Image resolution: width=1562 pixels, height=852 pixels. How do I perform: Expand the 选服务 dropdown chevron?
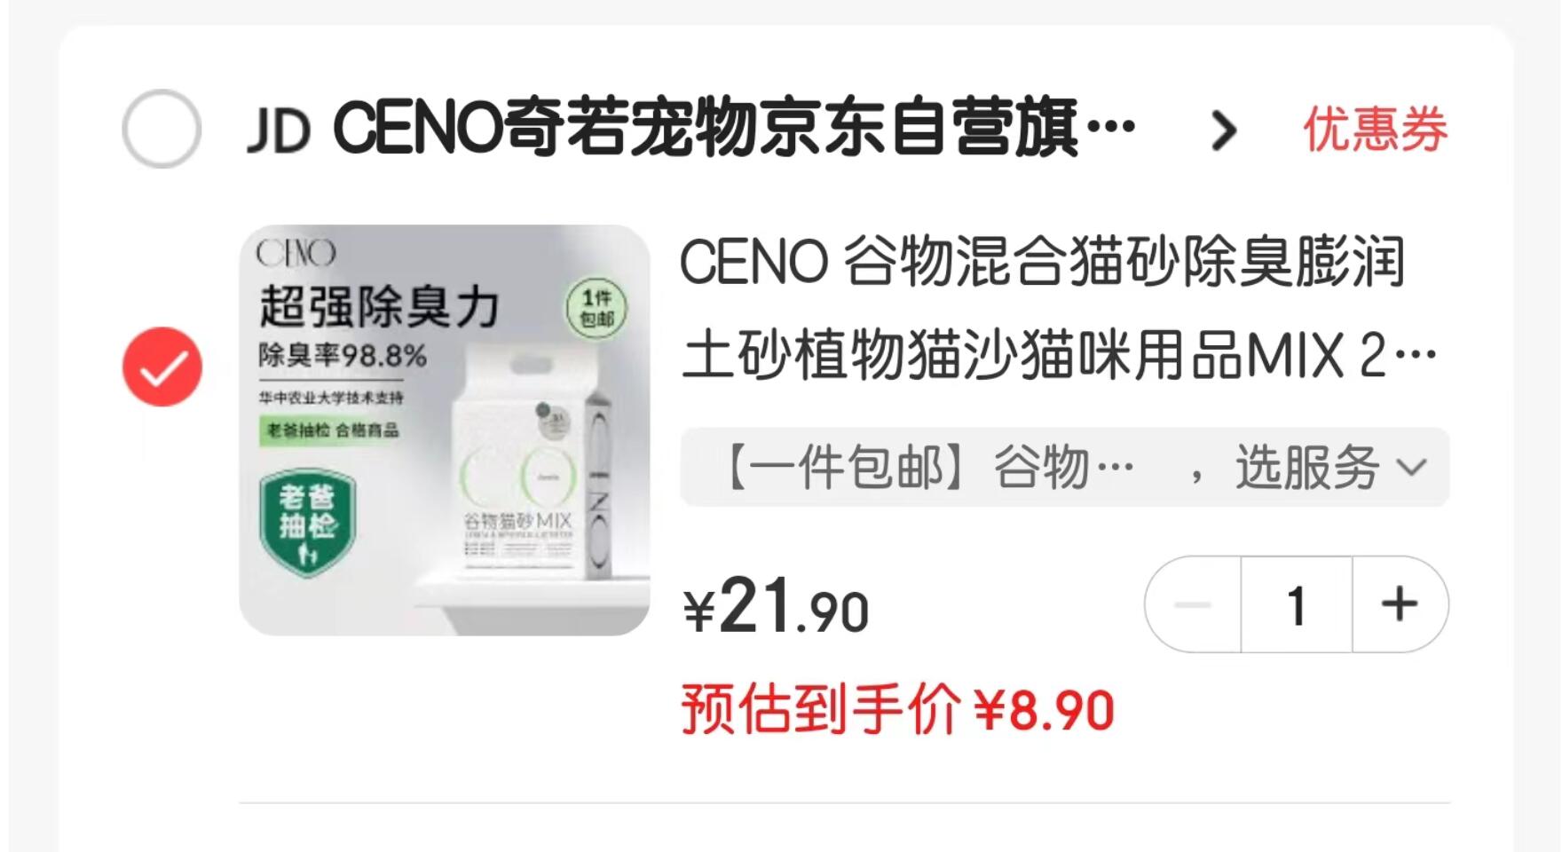click(x=1411, y=467)
